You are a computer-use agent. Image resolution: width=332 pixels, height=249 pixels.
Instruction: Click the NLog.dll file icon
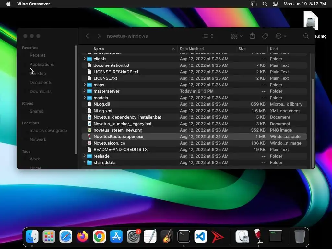89,104
